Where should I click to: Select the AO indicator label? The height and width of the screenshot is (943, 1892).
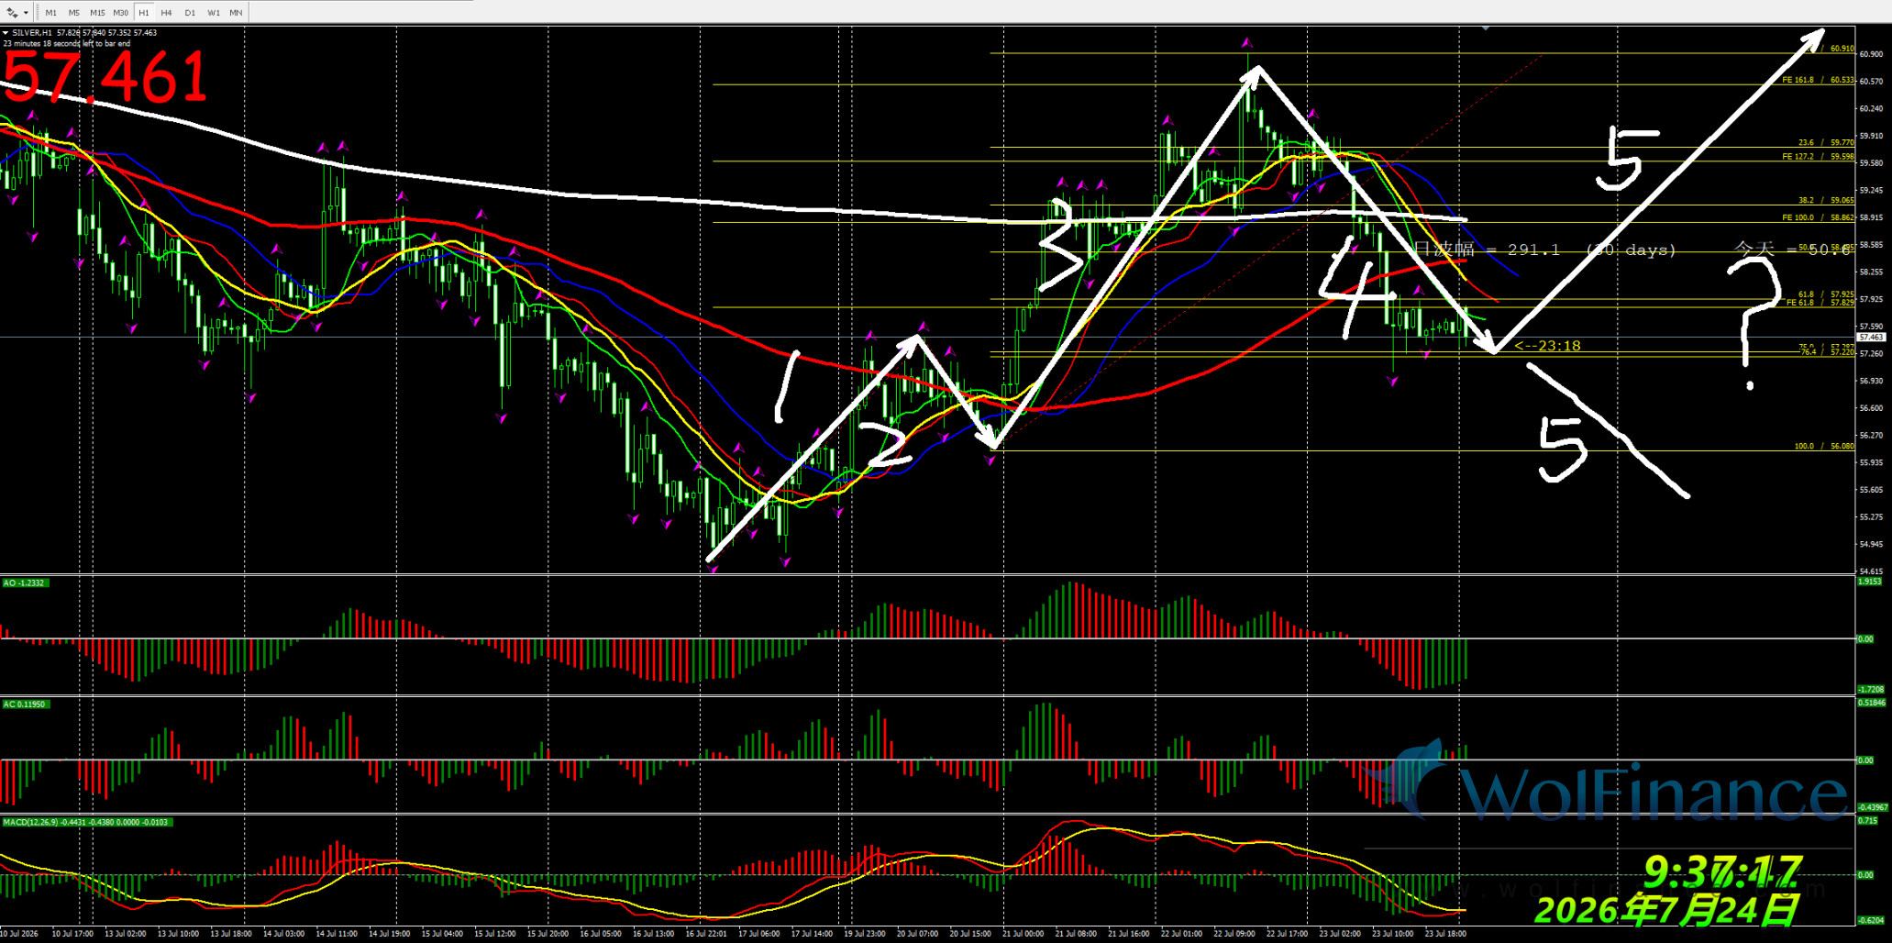(x=24, y=583)
